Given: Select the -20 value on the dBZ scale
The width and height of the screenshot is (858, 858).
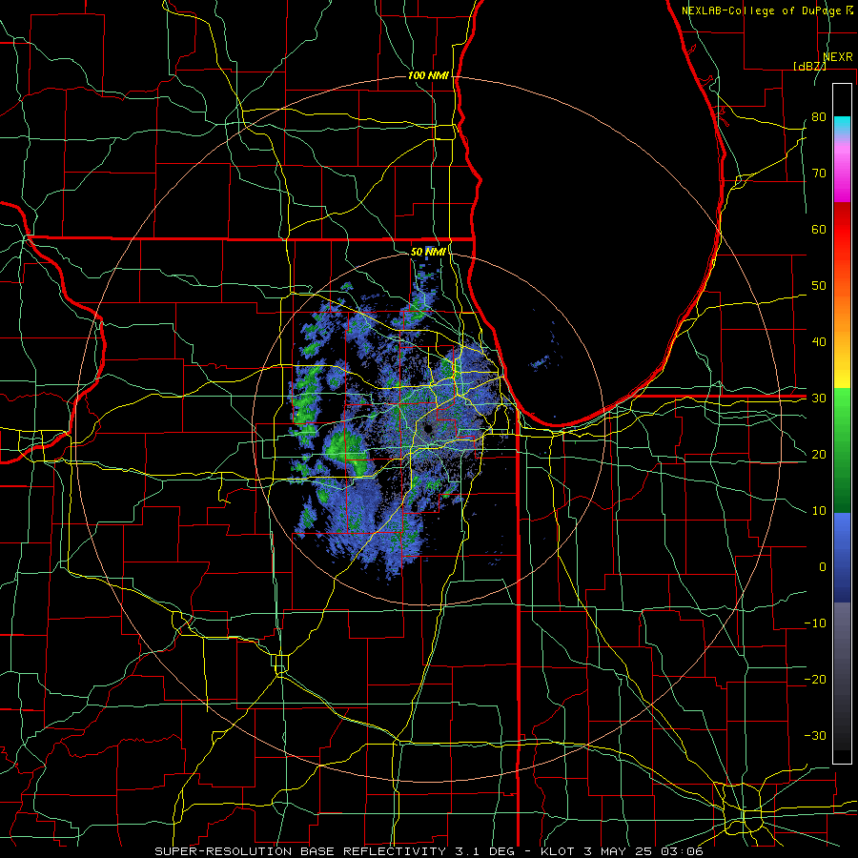Looking at the screenshot, I should 815,679.
